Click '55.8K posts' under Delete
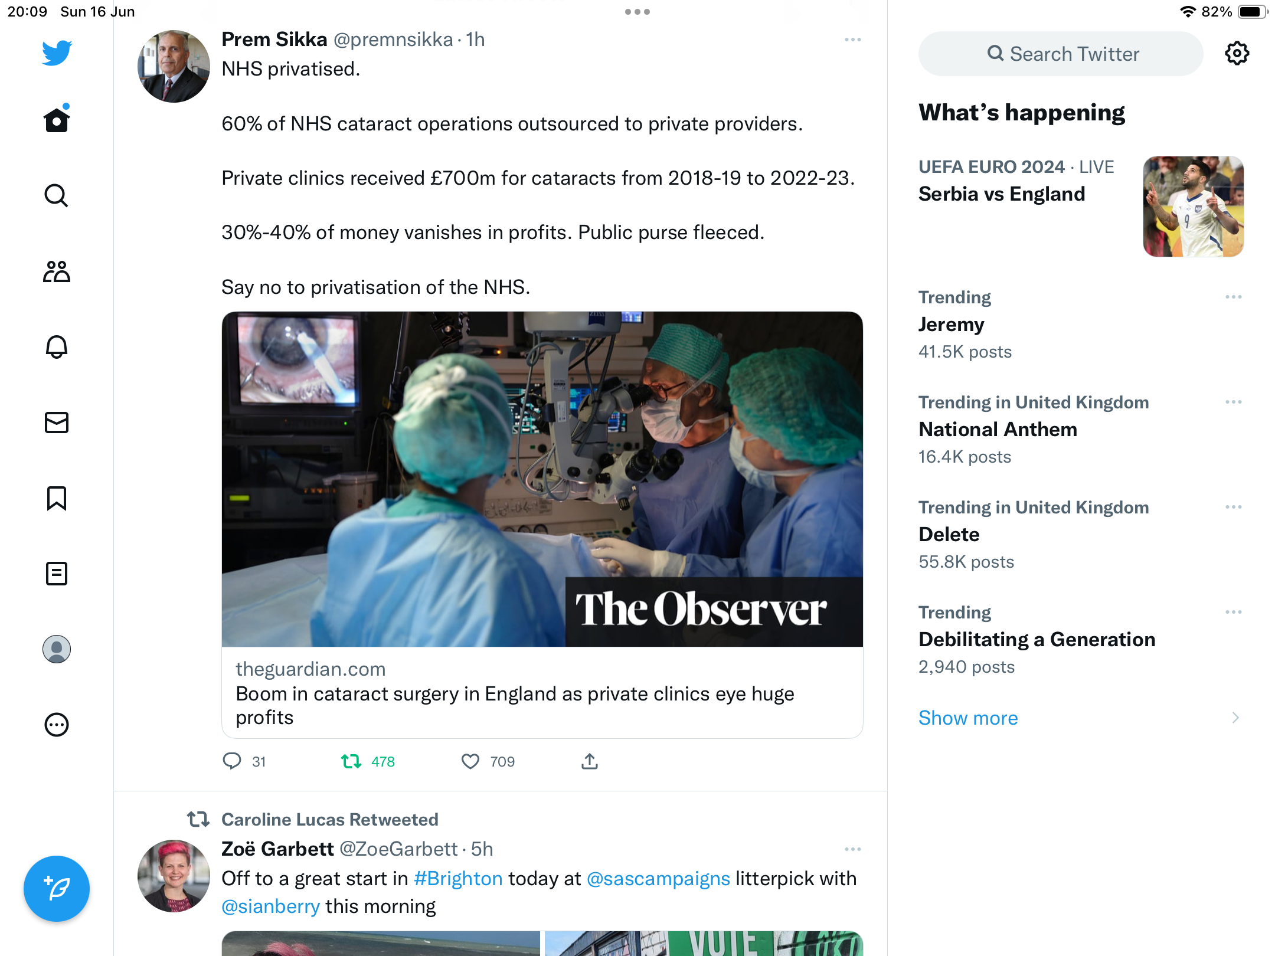The height and width of the screenshot is (956, 1275). (966, 562)
